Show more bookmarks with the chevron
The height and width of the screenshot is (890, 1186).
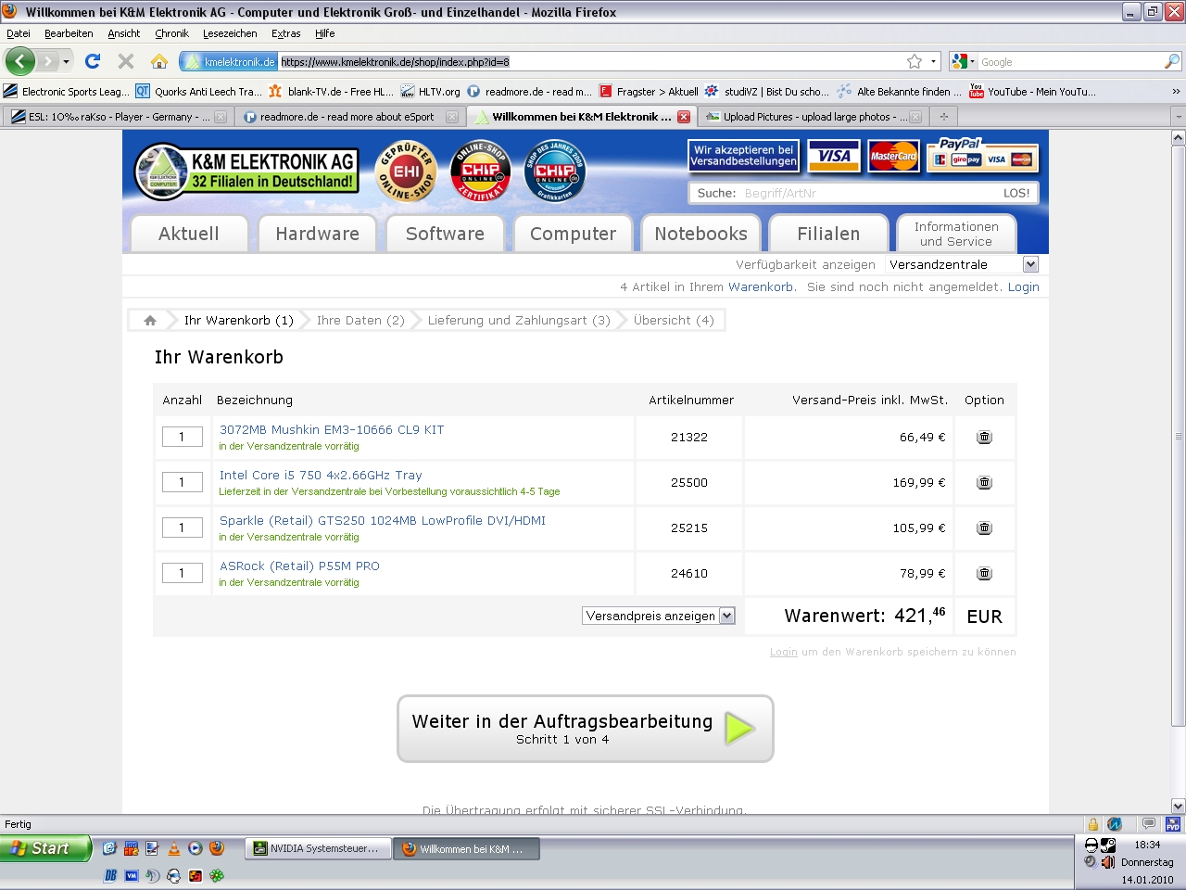(x=1176, y=91)
